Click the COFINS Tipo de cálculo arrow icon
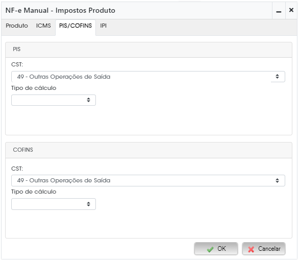299x261 pixels. [88, 204]
